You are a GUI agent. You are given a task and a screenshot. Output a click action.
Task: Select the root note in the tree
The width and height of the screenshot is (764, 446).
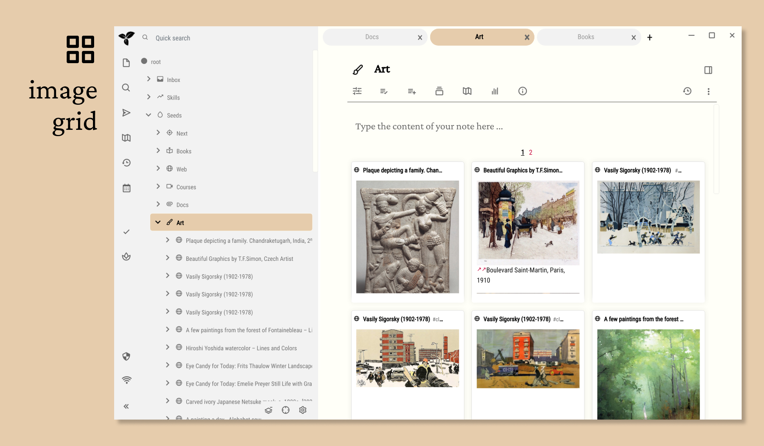156,62
